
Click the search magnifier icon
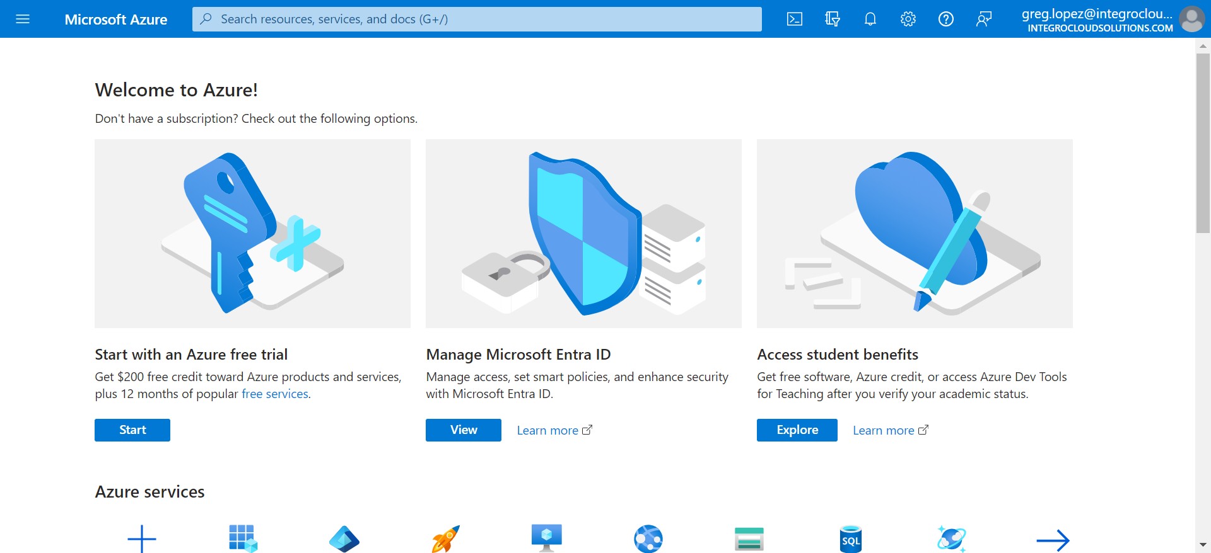click(x=206, y=19)
